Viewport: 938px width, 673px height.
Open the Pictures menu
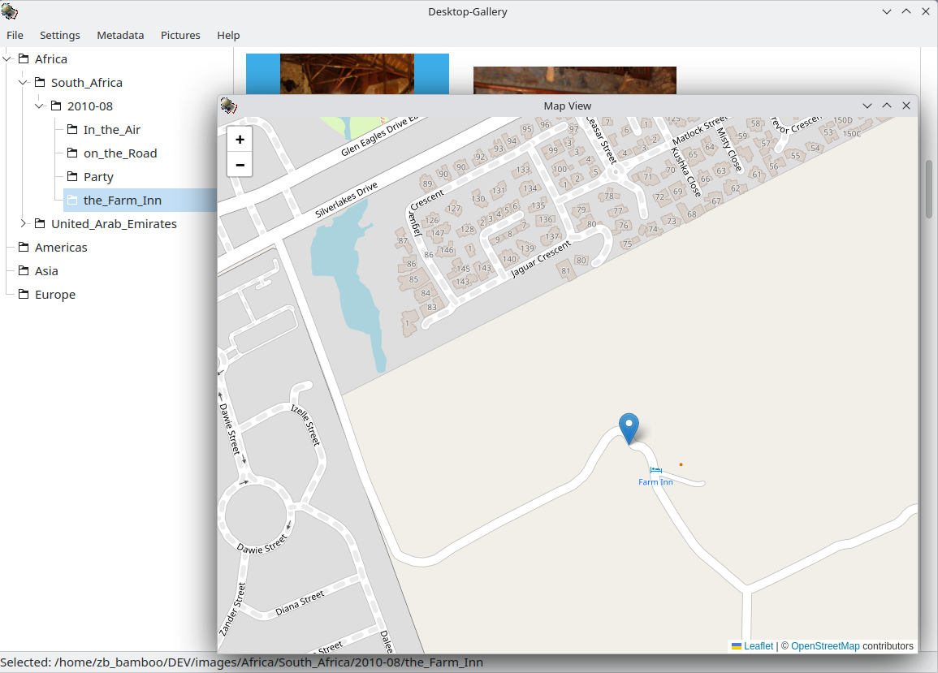tap(180, 35)
